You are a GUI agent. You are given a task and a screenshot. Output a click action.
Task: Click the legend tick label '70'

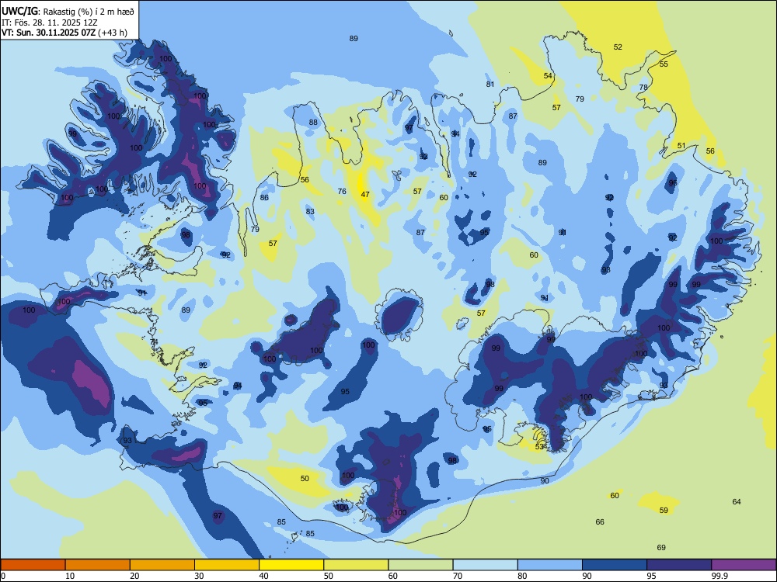click(x=458, y=576)
